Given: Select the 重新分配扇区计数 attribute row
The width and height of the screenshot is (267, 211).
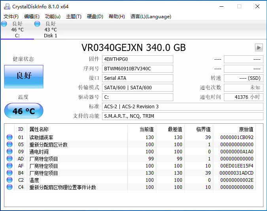Looking at the screenshot, I should pos(130,145).
